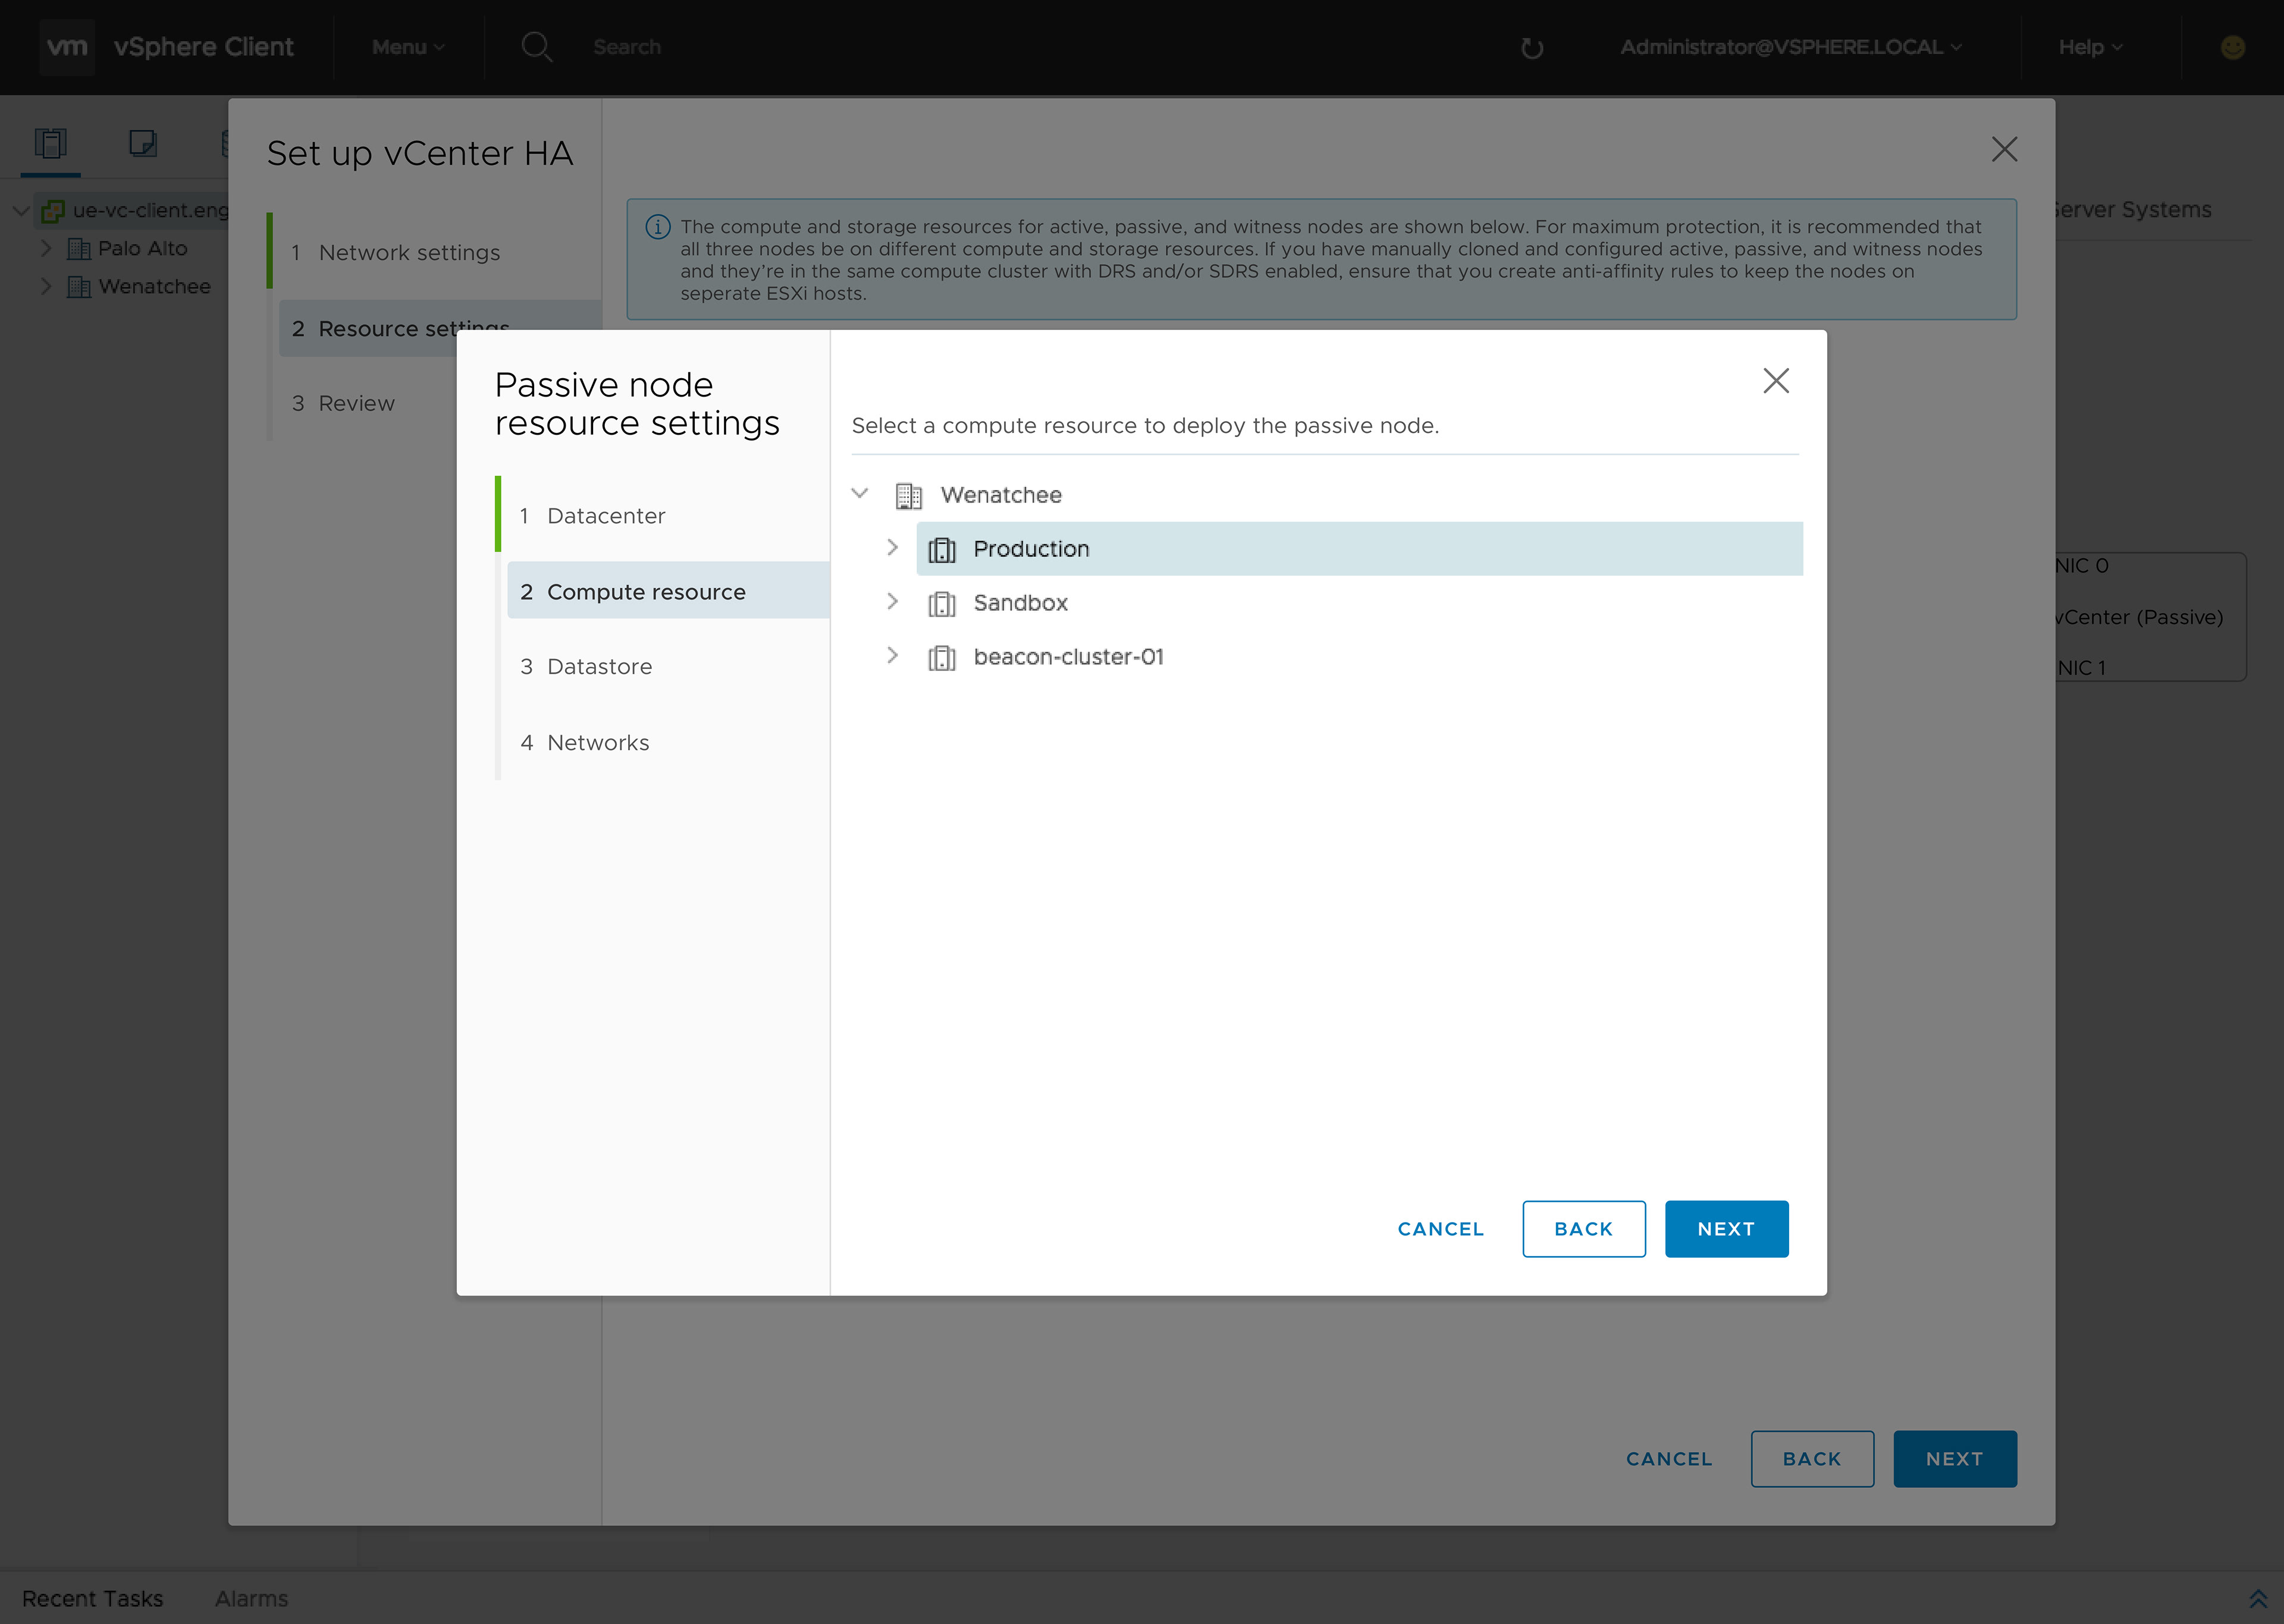Expand the Production cluster node
Screen dimensions: 2284x1624
pos(892,547)
